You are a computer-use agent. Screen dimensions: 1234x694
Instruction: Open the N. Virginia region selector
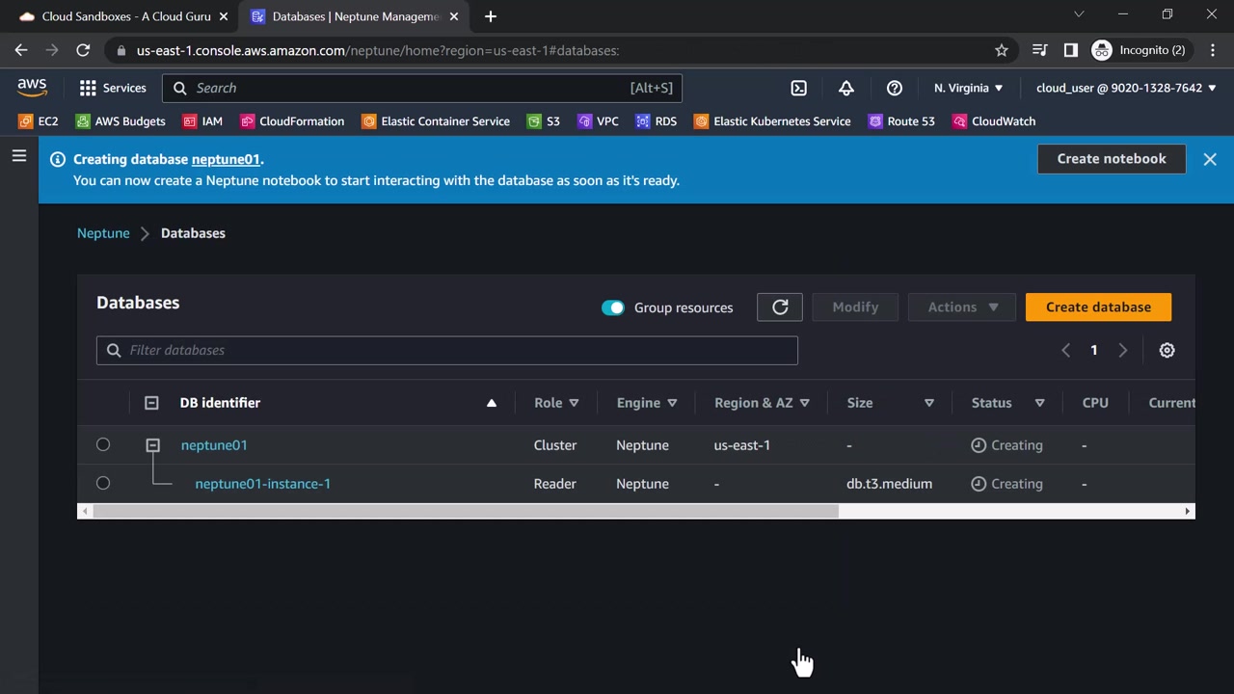pyautogui.click(x=968, y=88)
